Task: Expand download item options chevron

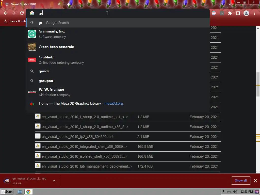Action: click(54, 181)
